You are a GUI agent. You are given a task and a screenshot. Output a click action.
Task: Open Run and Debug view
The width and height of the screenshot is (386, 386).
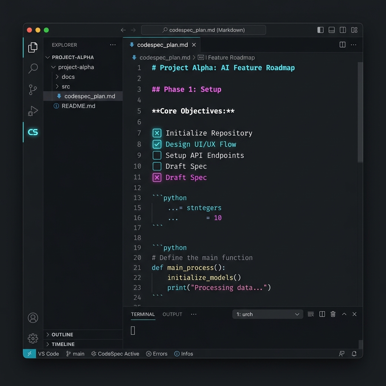[x=33, y=111]
